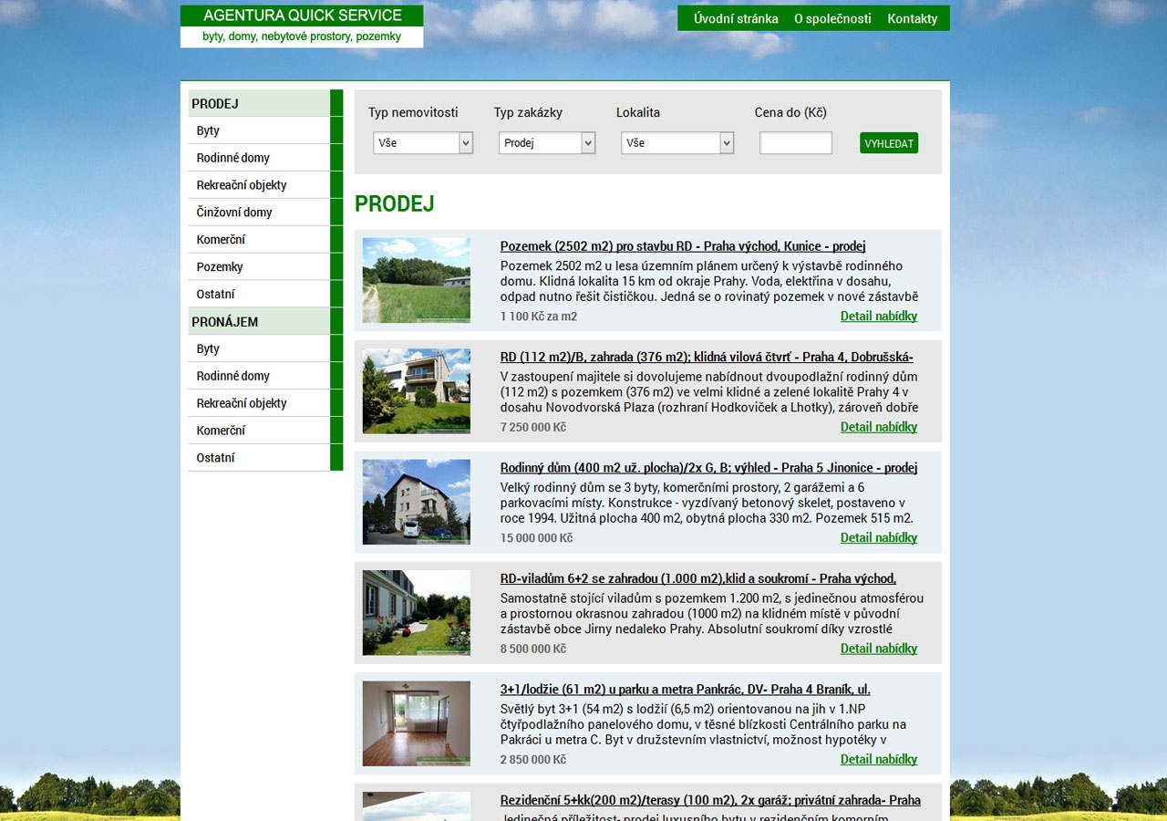Viewport: 1167px width, 821px height.
Task: Open Činžovní domy category
Action: [x=265, y=213]
